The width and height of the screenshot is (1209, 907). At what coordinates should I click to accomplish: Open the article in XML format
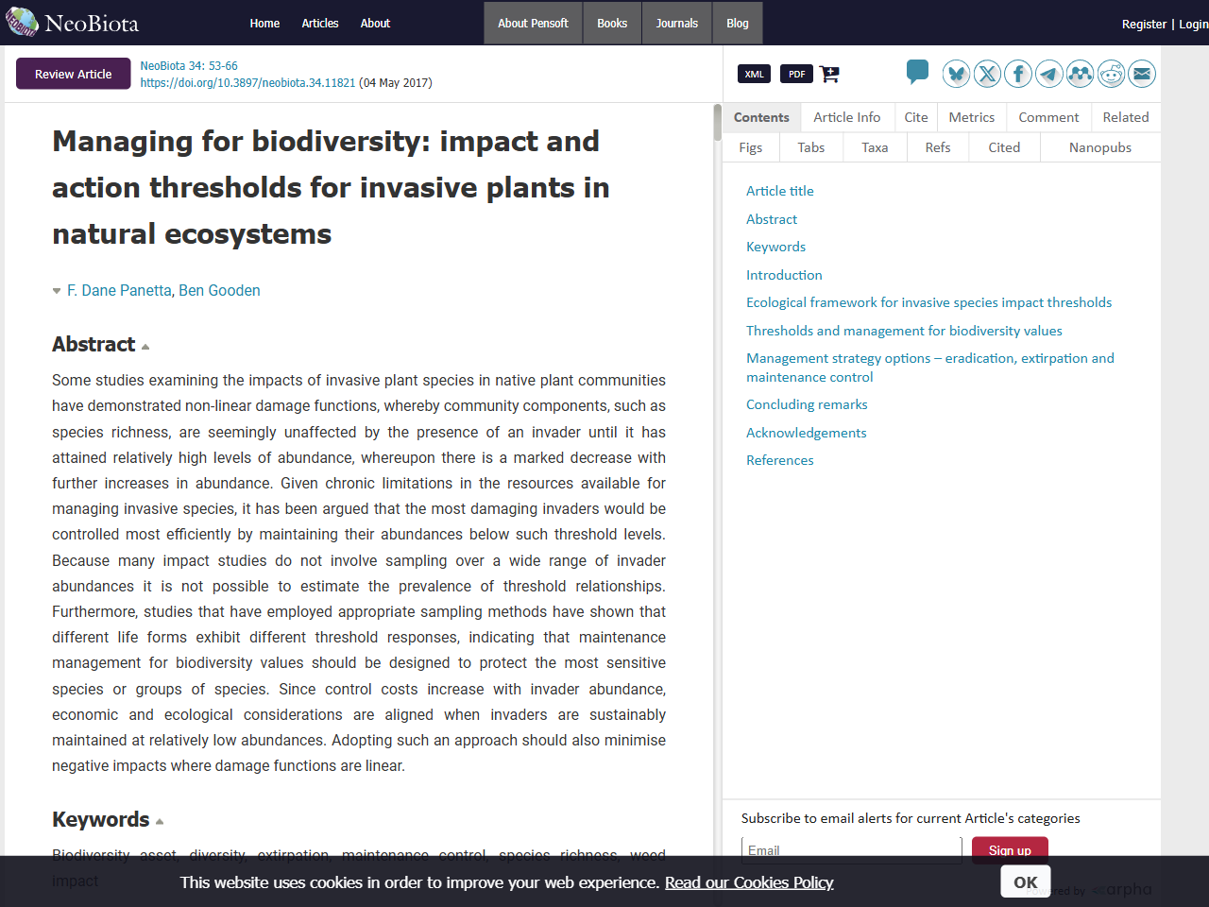(x=754, y=73)
